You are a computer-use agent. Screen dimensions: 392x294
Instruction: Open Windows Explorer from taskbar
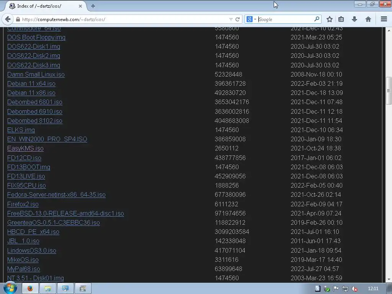pos(47,289)
